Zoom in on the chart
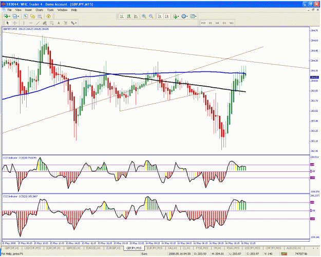Image resolution: width=321 pixels, height=257 pixels. [x=144, y=16]
